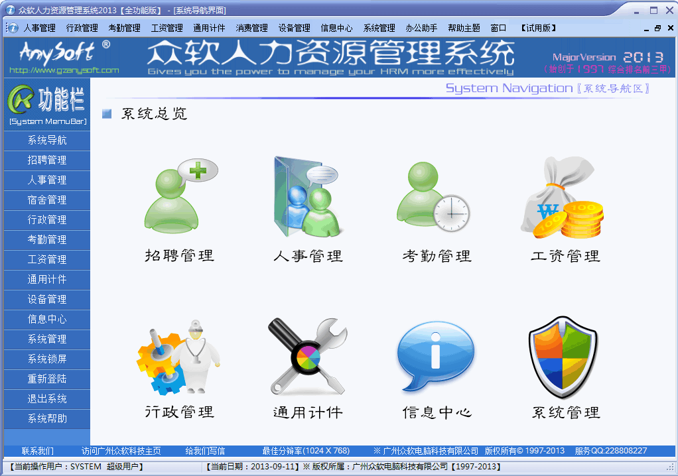The height and width of the screenshot is (476, 678).
Task: Open 信息中心 in the menu bar
Action: (x=336, y=28)
